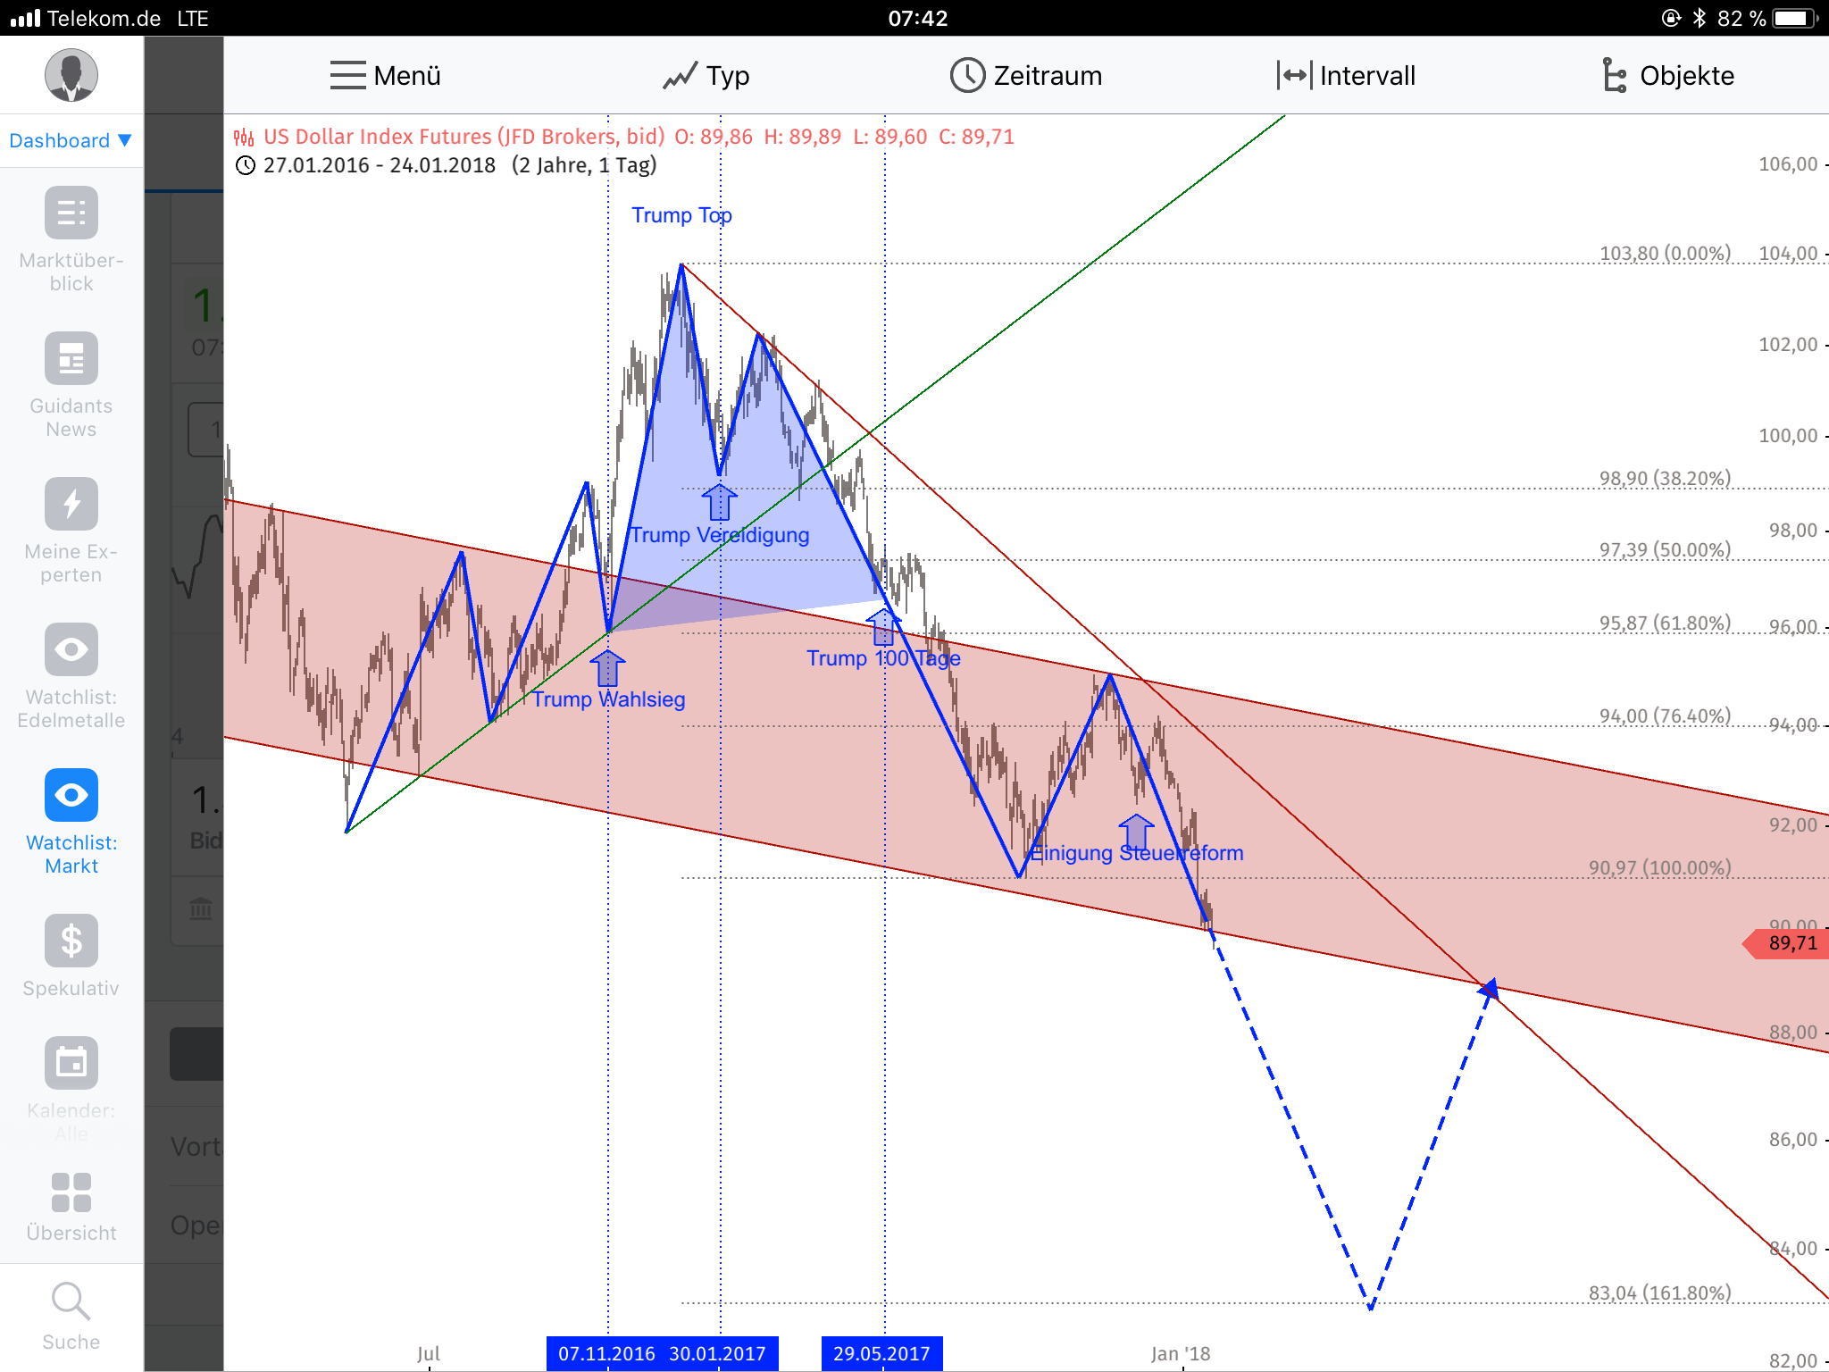Screen dimensions: 1829x1372
Task: Select the Guidants News icon
Action: click(71, 382)
